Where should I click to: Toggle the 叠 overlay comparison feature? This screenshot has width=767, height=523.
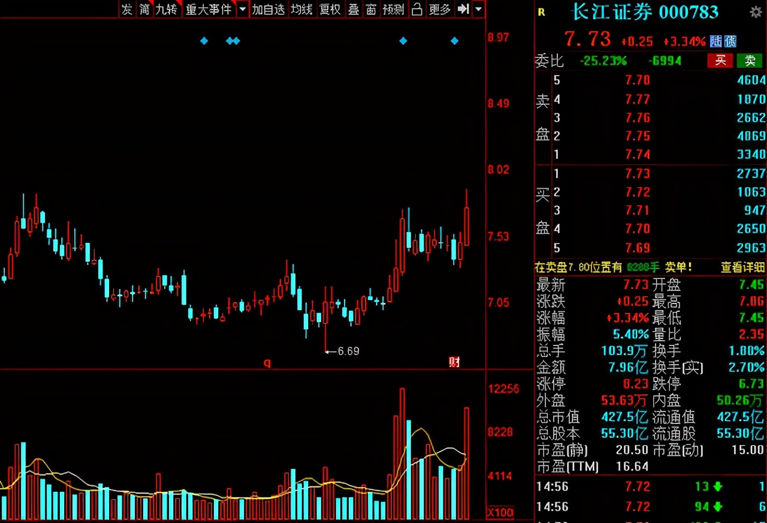click(x=354, y=10)
